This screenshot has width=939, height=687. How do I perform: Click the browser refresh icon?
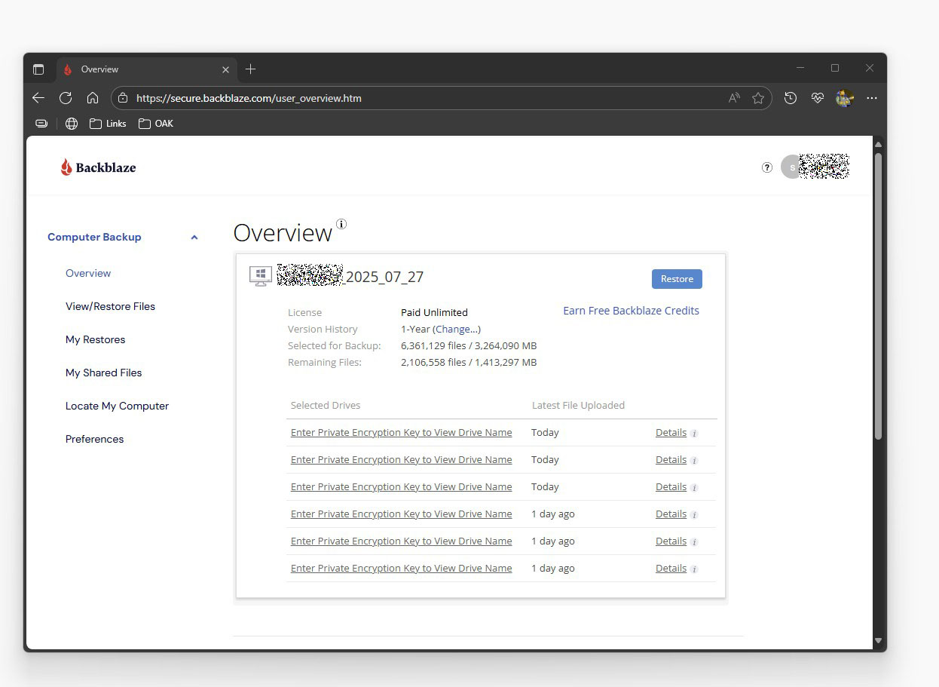(x=66, y=98)
